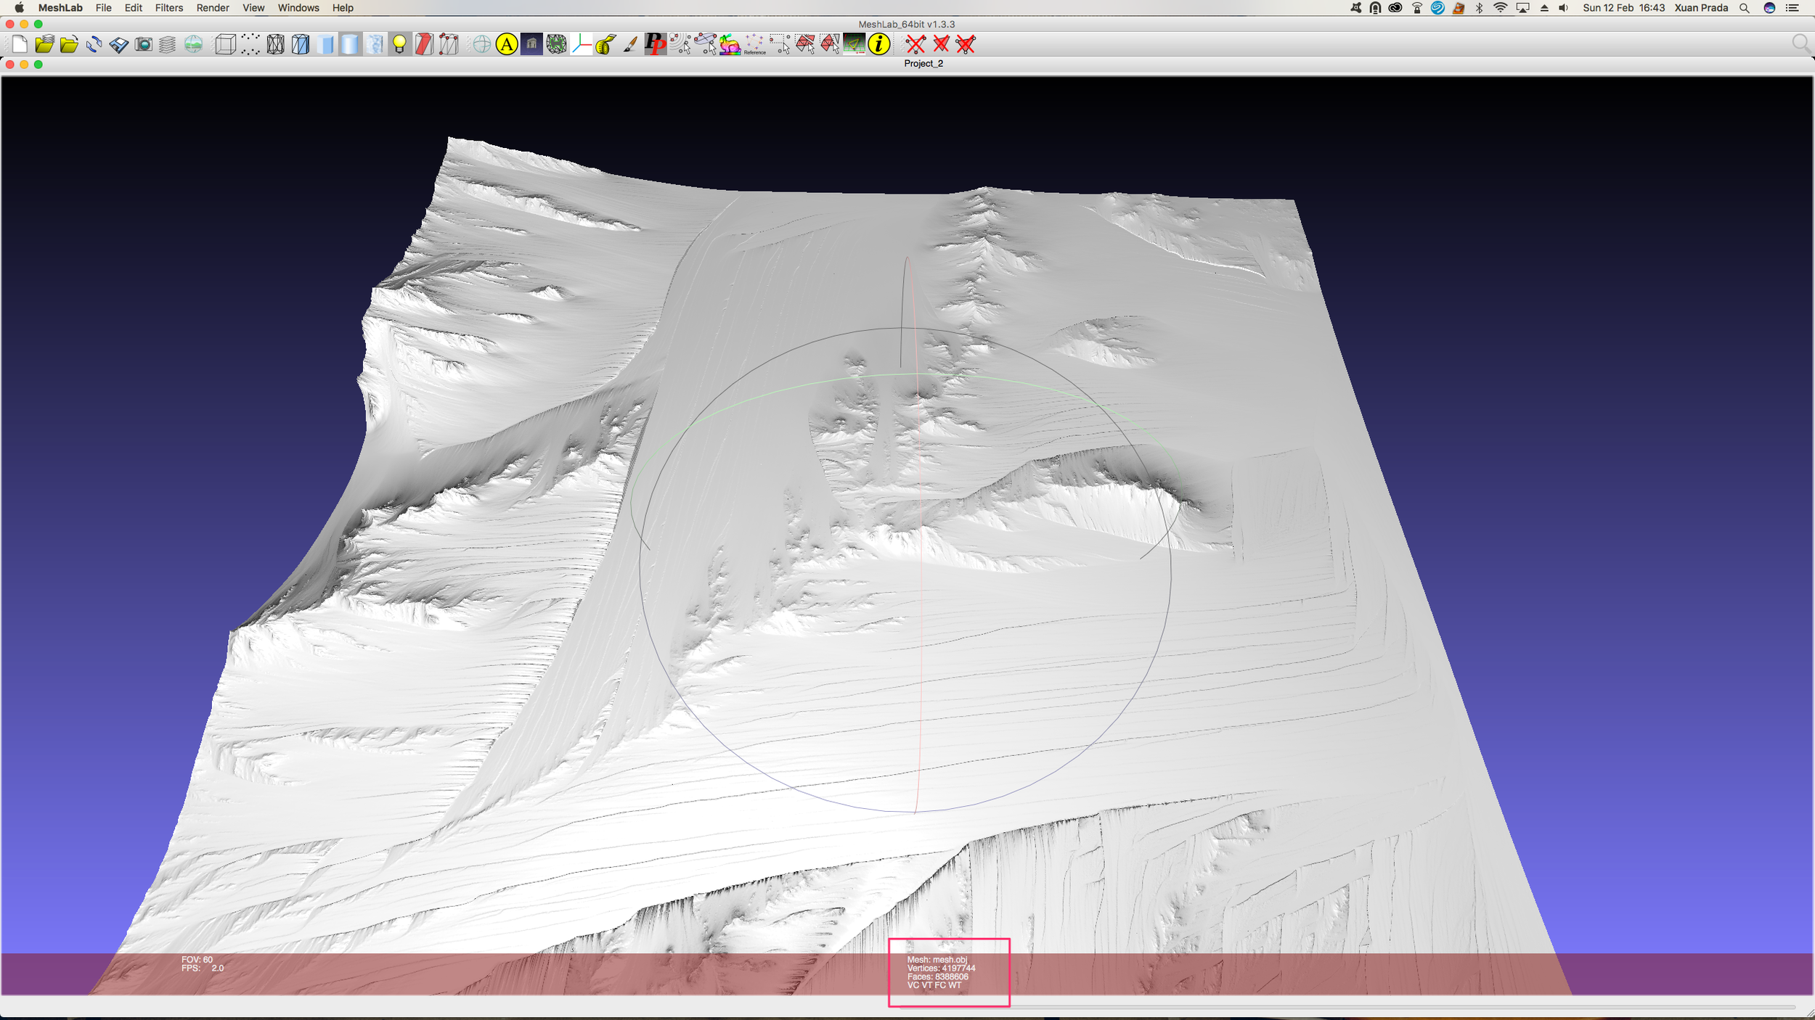
Task: Toggle the light bulb lighting button
Action: coord(399,45)
